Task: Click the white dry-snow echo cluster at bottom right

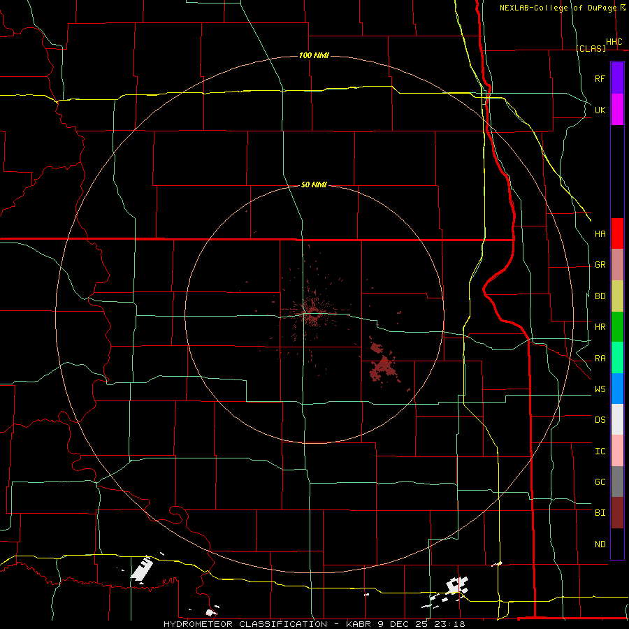Action: point(456,585)
